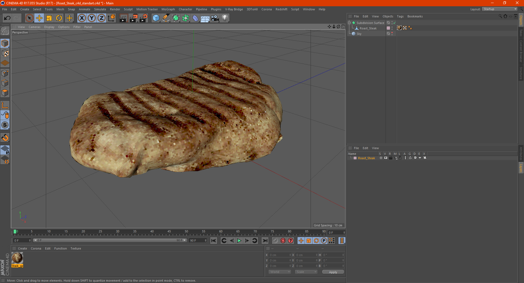Switch to Texture mode icon
The width and height of the screenshot is (524, 283).
(x=5, y=53)
